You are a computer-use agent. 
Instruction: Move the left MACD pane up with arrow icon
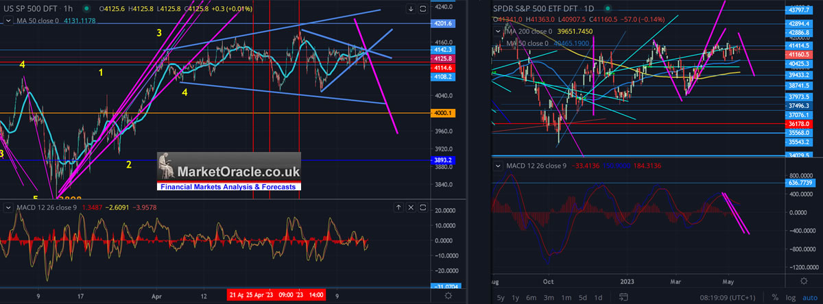point(398,207)
